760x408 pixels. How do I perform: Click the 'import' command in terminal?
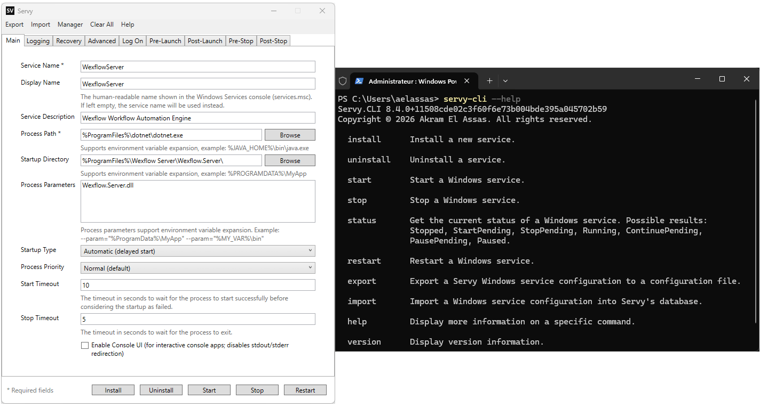coord(362,301)
